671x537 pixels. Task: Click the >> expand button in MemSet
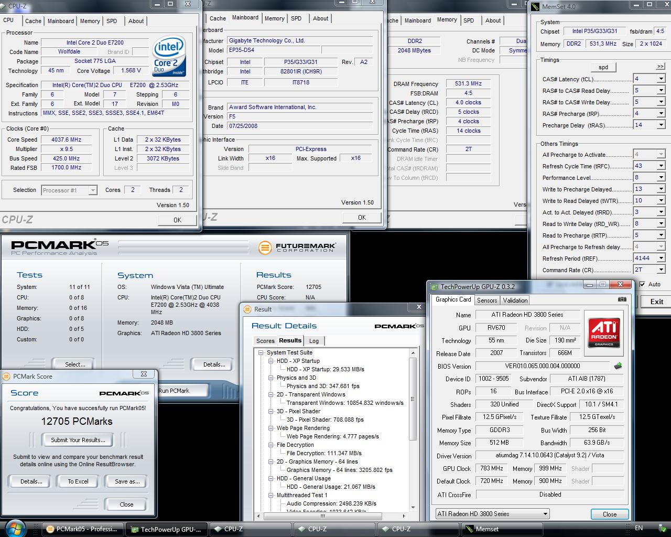(x=661, y=67)
